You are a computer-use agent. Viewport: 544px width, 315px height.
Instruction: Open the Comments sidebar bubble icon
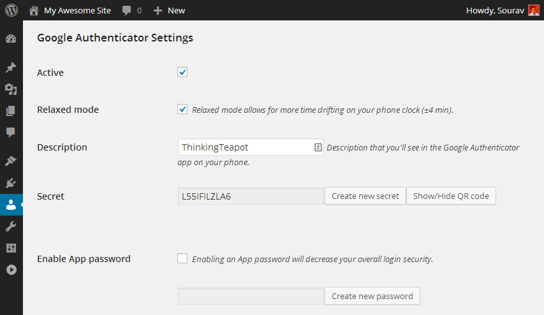11,132
